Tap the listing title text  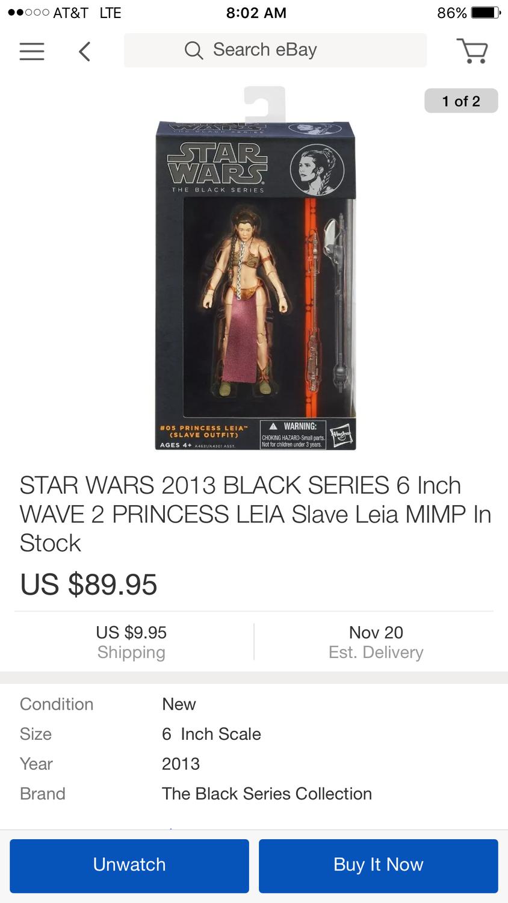tap(255, 514)
